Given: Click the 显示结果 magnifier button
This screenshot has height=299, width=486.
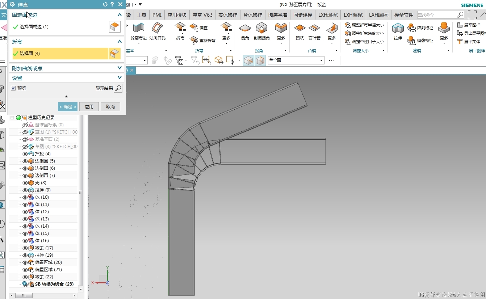Looking at the screenshot, I should 118,88.
